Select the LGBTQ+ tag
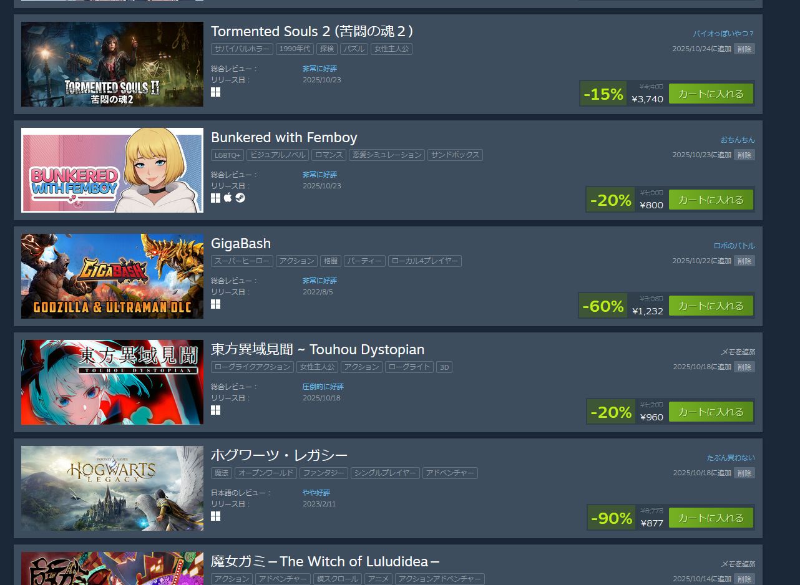 [x=227, y=155]
